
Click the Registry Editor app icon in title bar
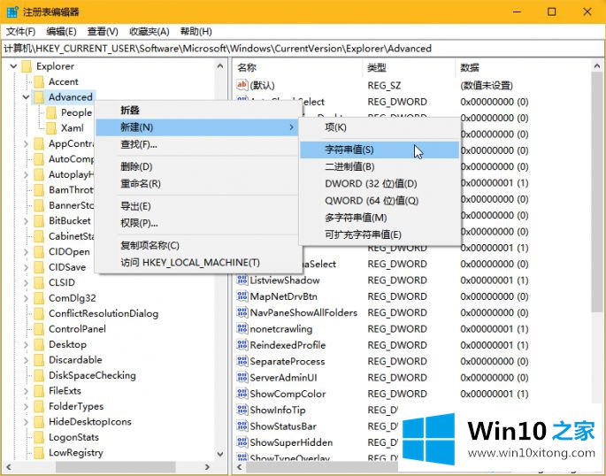pyautogui.click(x=12, y=12)
